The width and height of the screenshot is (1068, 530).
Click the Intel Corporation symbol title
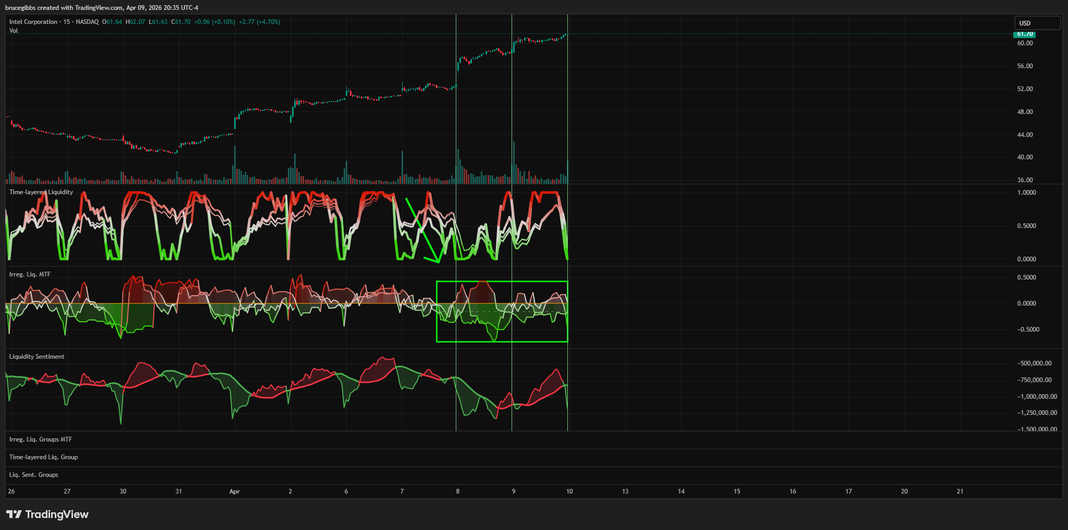(33, 22)
